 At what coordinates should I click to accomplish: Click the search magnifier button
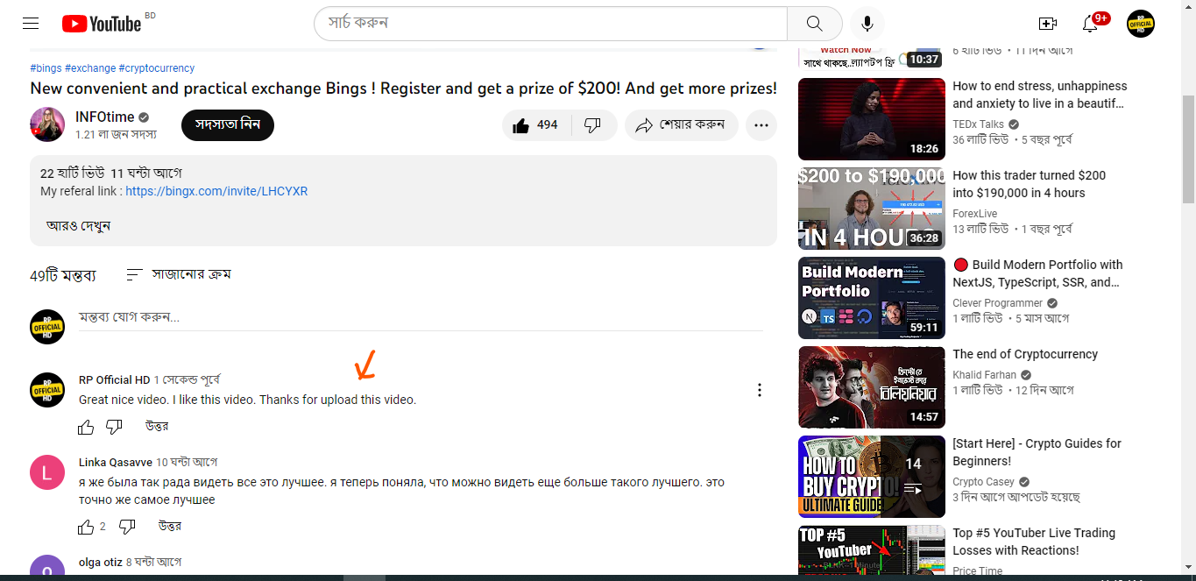[x=814, y=24]
